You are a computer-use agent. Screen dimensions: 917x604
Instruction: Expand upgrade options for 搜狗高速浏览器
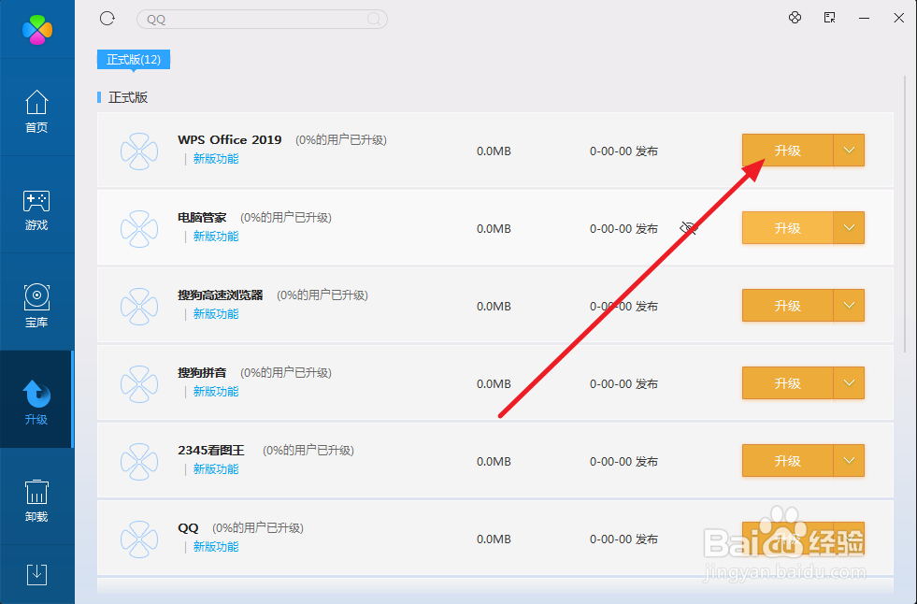pyautogui.click(x=849, y=306)
